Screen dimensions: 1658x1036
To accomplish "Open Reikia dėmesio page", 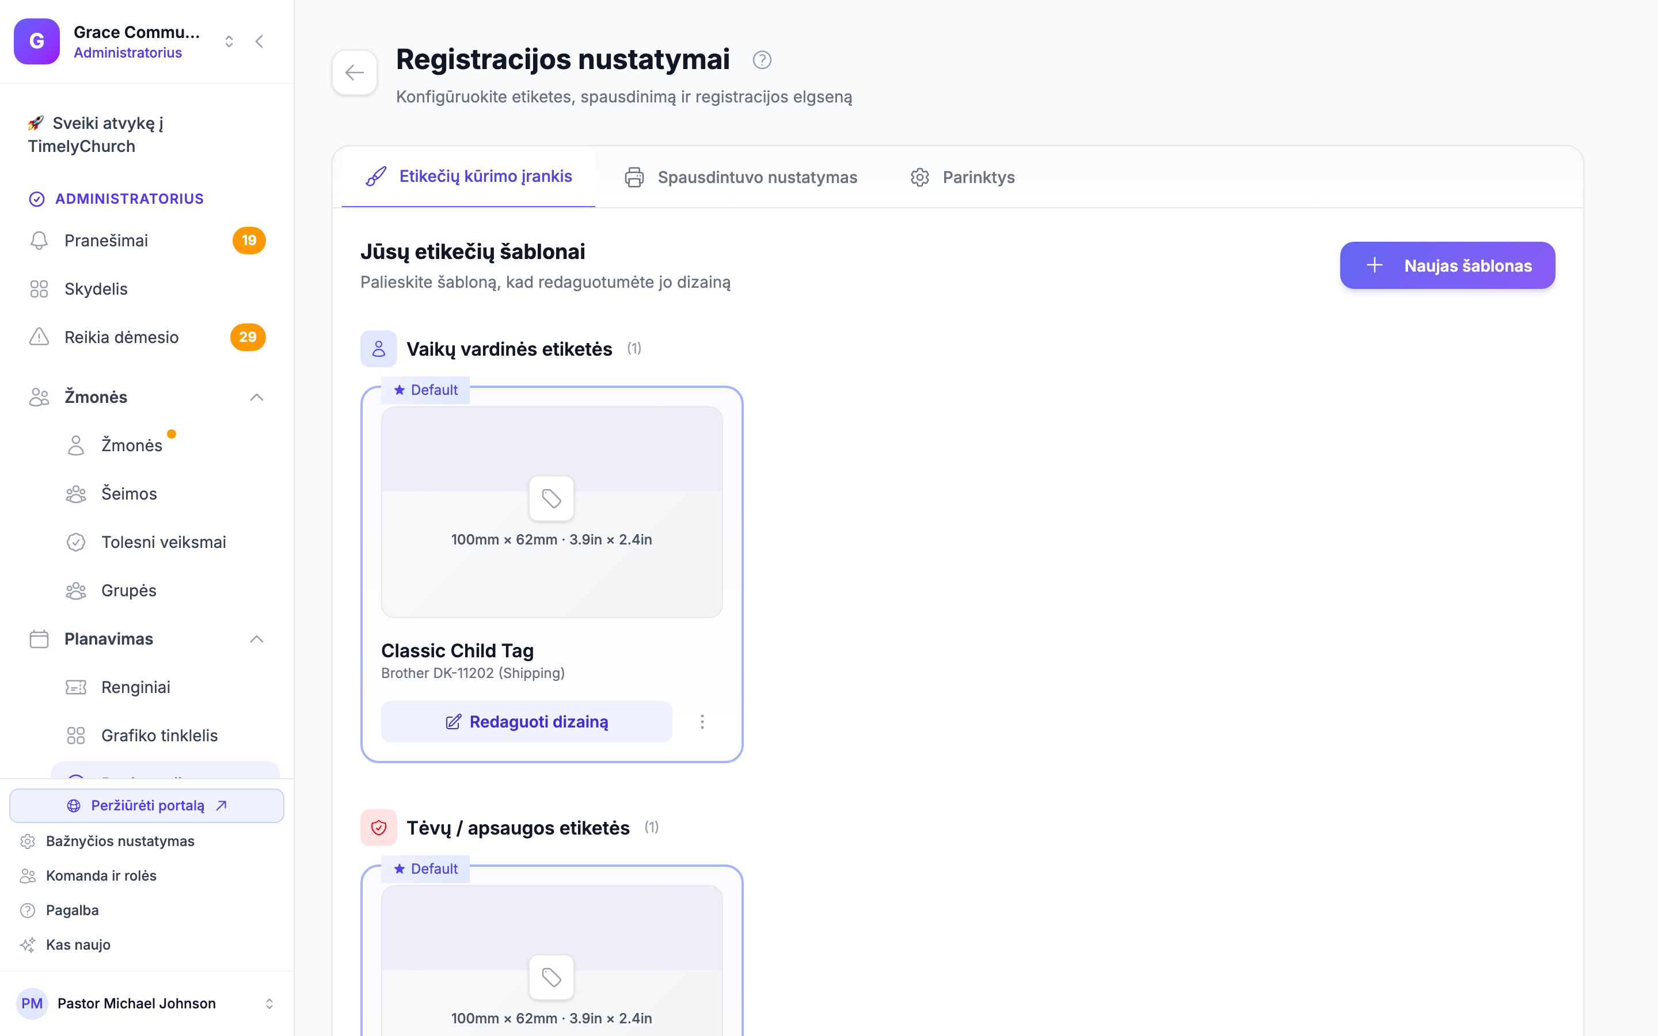I will pos(147,337).
